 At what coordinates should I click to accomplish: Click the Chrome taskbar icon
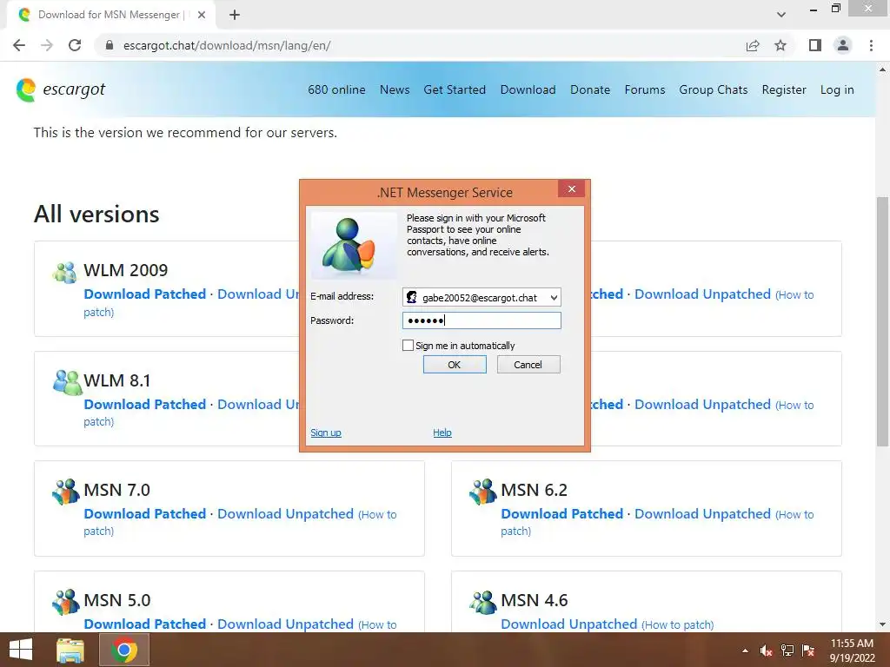tap(124, 650)
